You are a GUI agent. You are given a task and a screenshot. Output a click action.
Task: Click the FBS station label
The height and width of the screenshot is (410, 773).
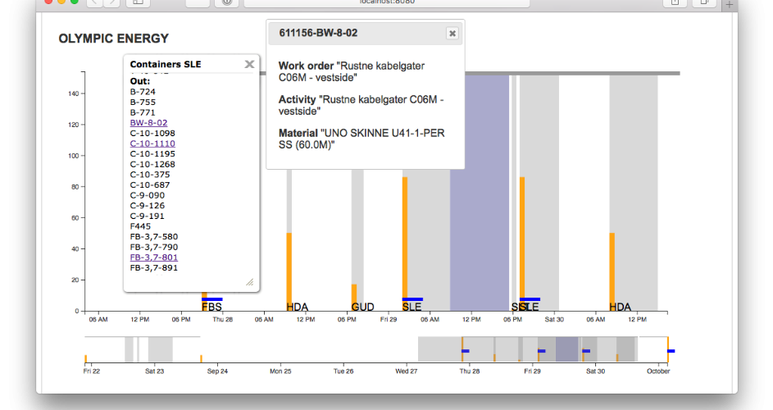[211, 307]
